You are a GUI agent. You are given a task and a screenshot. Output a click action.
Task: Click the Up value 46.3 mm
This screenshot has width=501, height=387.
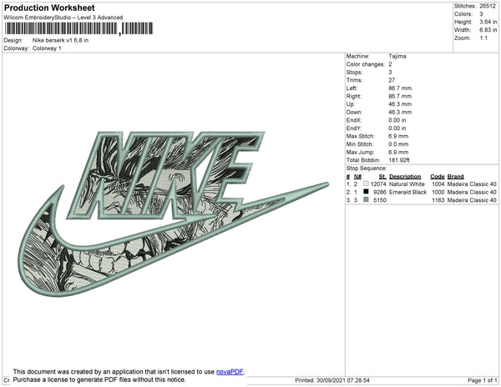[400, 104]
